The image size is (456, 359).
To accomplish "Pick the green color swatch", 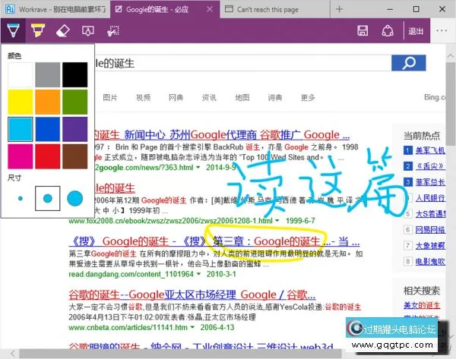I will (74, 102).
